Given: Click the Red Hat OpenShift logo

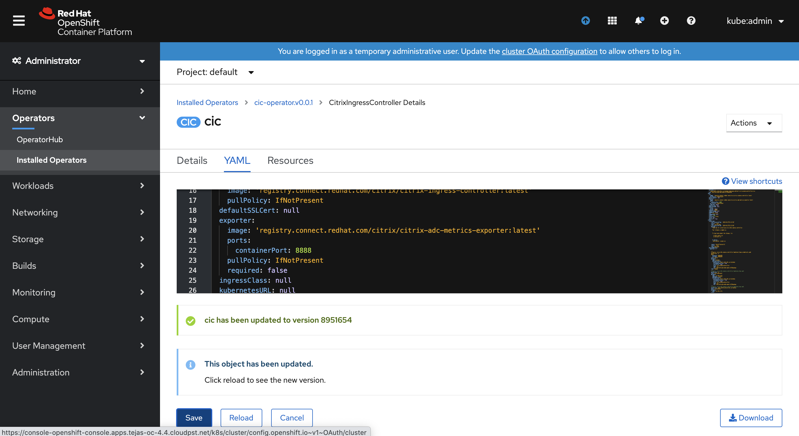Looking at the screenshot, I should [85, 22].
